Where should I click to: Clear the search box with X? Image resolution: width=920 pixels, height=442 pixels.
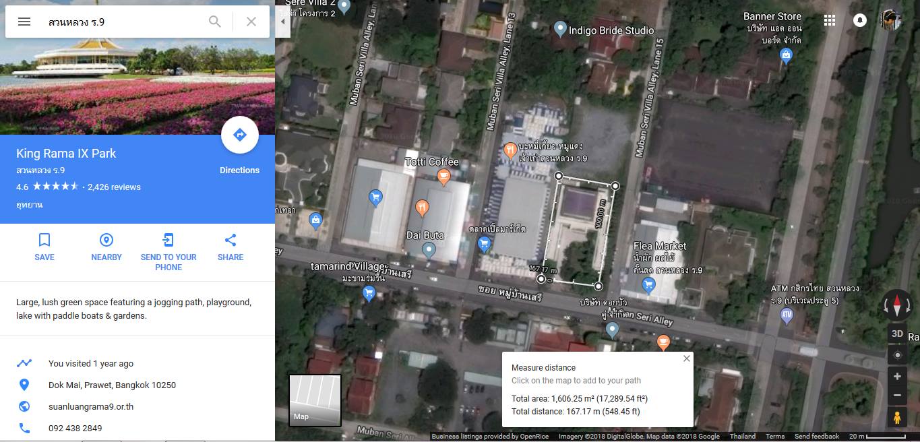coord(251,22)
